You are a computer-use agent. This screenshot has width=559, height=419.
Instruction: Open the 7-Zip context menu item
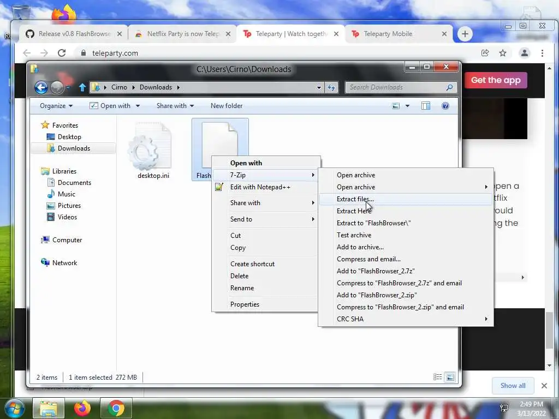(265, 175)
